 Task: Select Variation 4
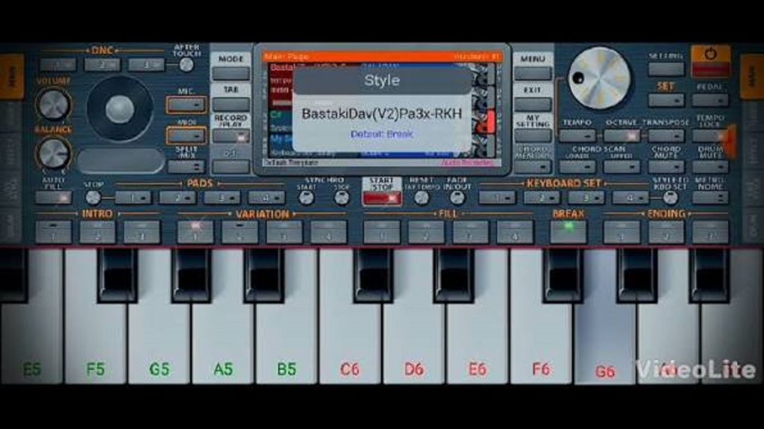click(328, 231)
